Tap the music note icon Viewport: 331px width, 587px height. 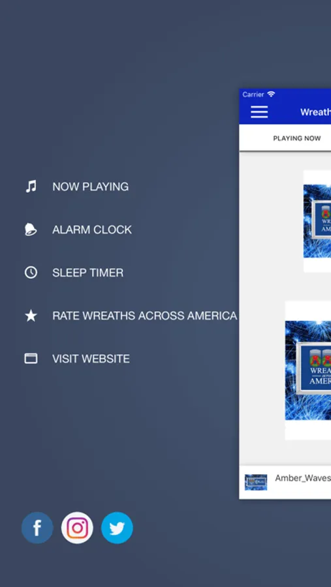pos(31,187)
